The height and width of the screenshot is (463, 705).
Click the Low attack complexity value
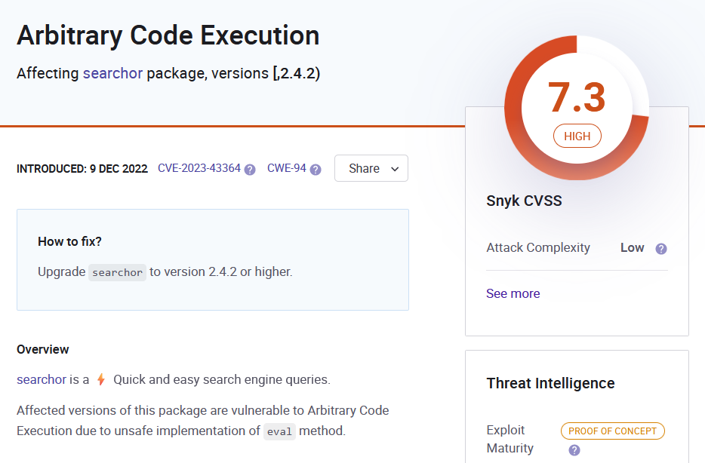point(633,248)
